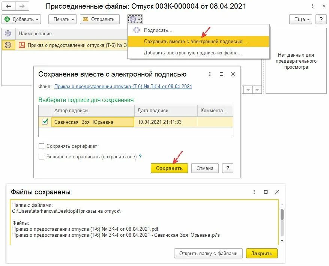
Task: Open three-dot menu in the Сохранение dialog
Action: pos(210,74)
